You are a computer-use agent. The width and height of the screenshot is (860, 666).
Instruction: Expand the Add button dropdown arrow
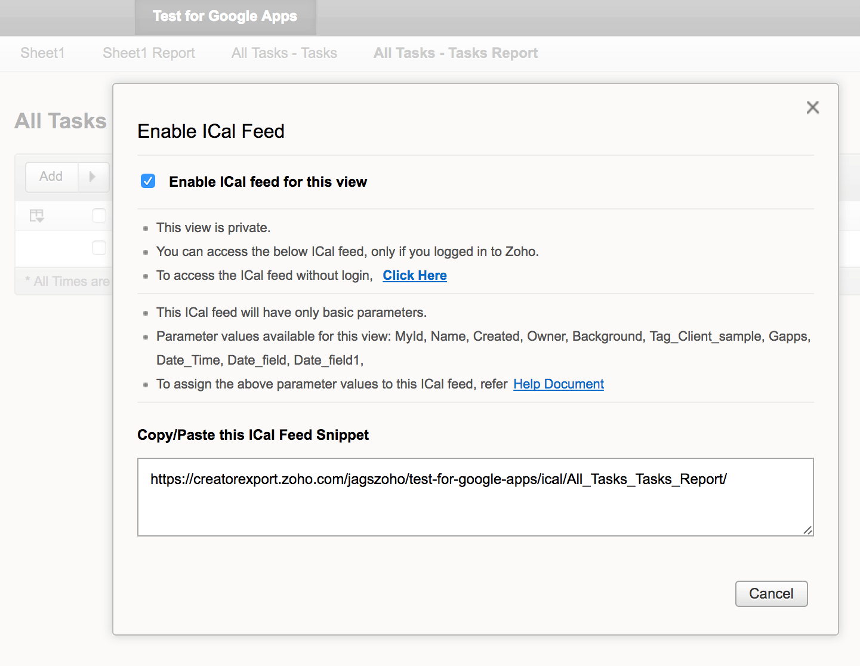(93, 177)
